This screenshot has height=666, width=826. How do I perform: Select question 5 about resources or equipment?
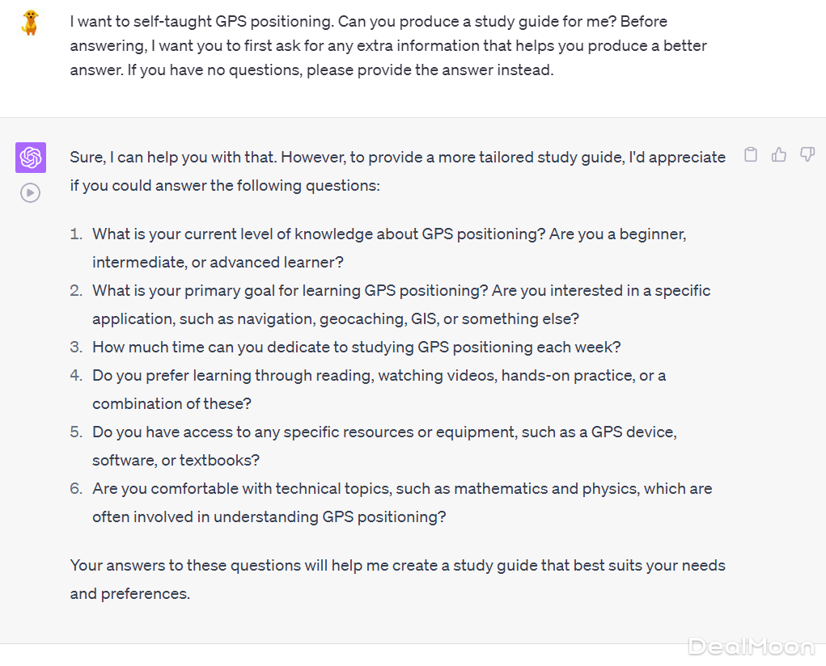(384, 445)
